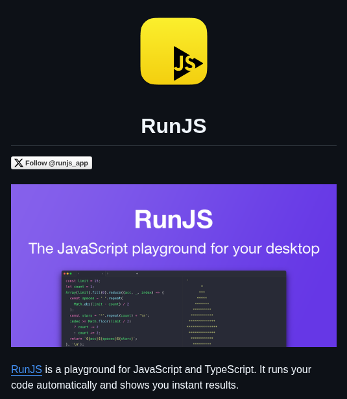Click the white RunJS title inside banner
This screenshot has height=399, width=347.
click(x=174, y=219)
